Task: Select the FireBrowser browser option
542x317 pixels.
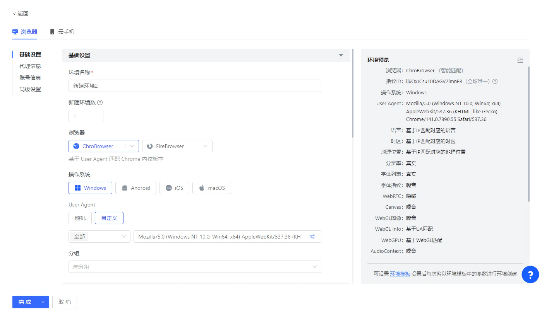Action: coord(170,146)
